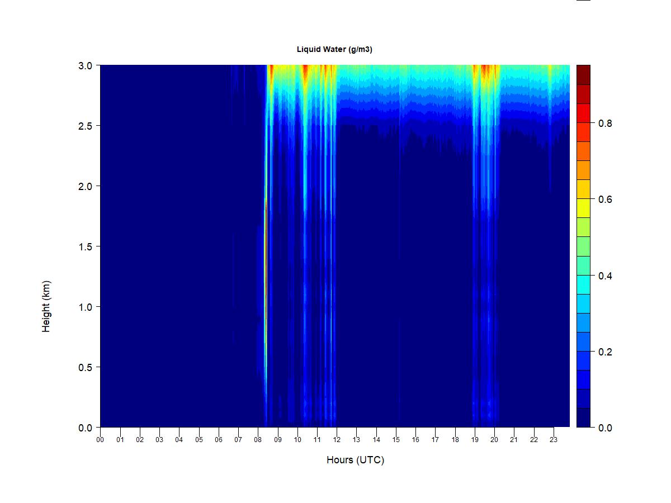671x503 pixels.
Task: Select the "14" hour tick label
Action: click(376, 440)
